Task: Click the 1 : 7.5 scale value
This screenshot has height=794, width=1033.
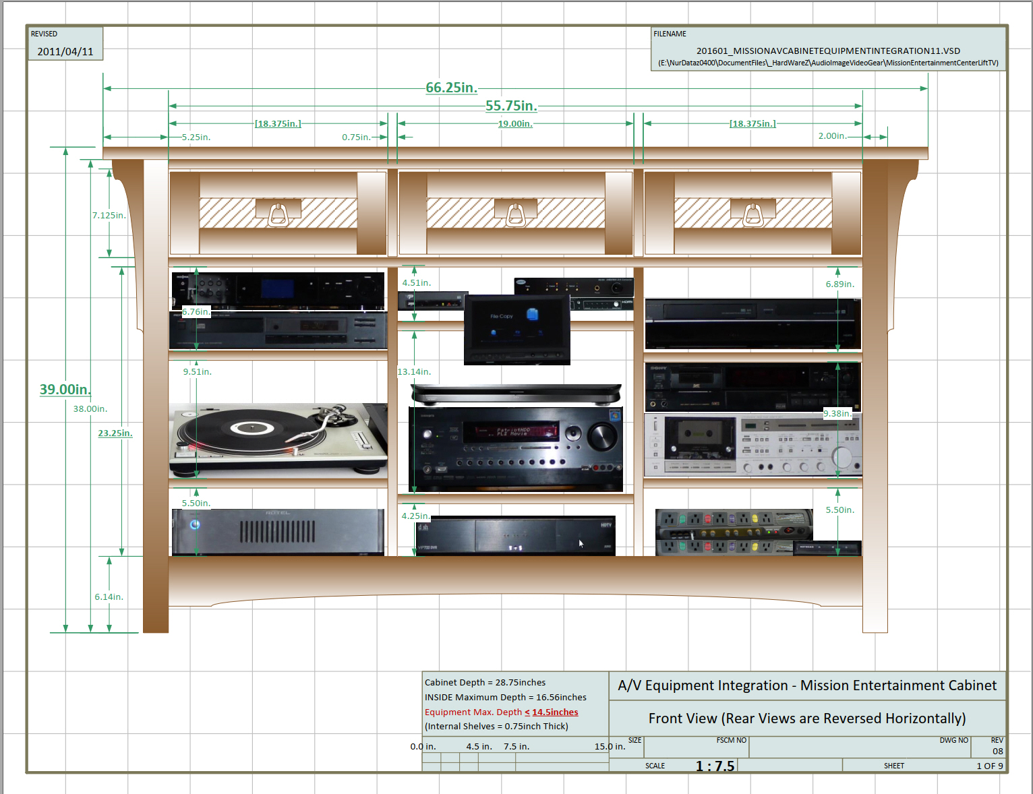Action: point(715,766)
